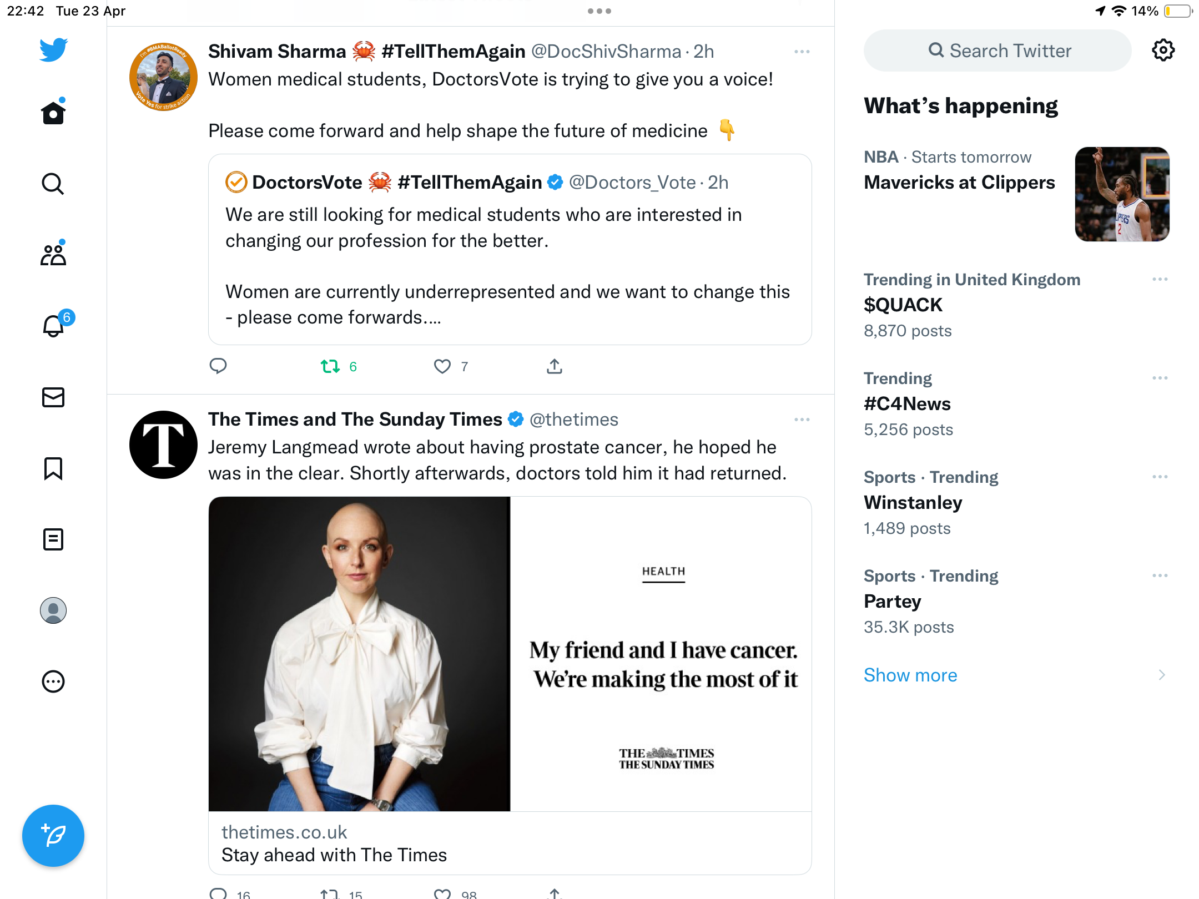Image resolution: width=1199 pixels, height=899 pixels.
Task: Open the Bookmarks icon
Action: point(53,468)
